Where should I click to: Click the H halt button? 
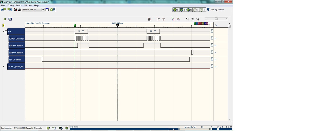pos(202,10)
